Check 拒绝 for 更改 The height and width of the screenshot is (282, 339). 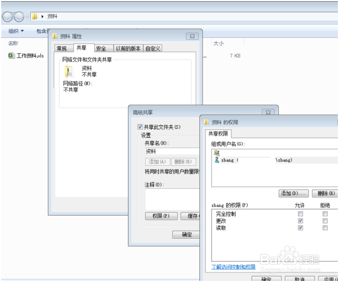click(x=325, y=221)
